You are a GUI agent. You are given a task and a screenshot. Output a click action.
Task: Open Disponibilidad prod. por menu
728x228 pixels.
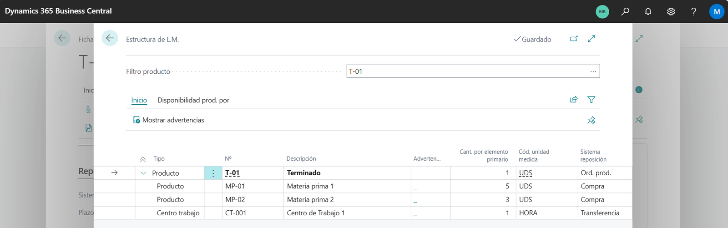pos(193,100)
